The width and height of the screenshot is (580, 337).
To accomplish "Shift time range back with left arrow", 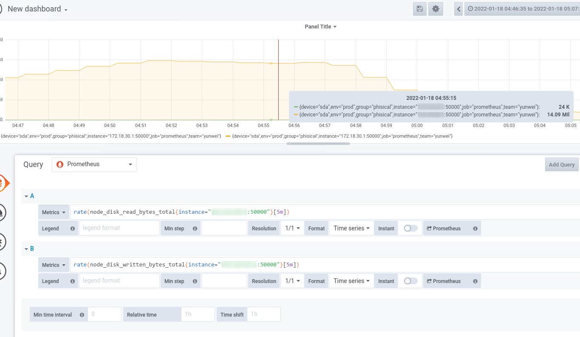I will [458, 9].
